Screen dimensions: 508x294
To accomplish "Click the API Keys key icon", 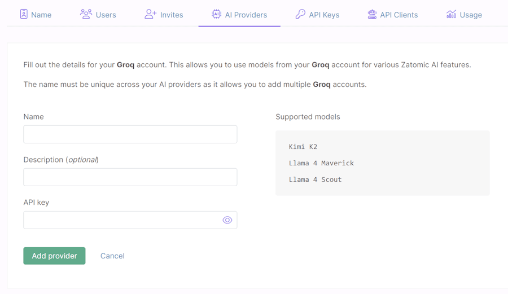I will tap(300, 14).
